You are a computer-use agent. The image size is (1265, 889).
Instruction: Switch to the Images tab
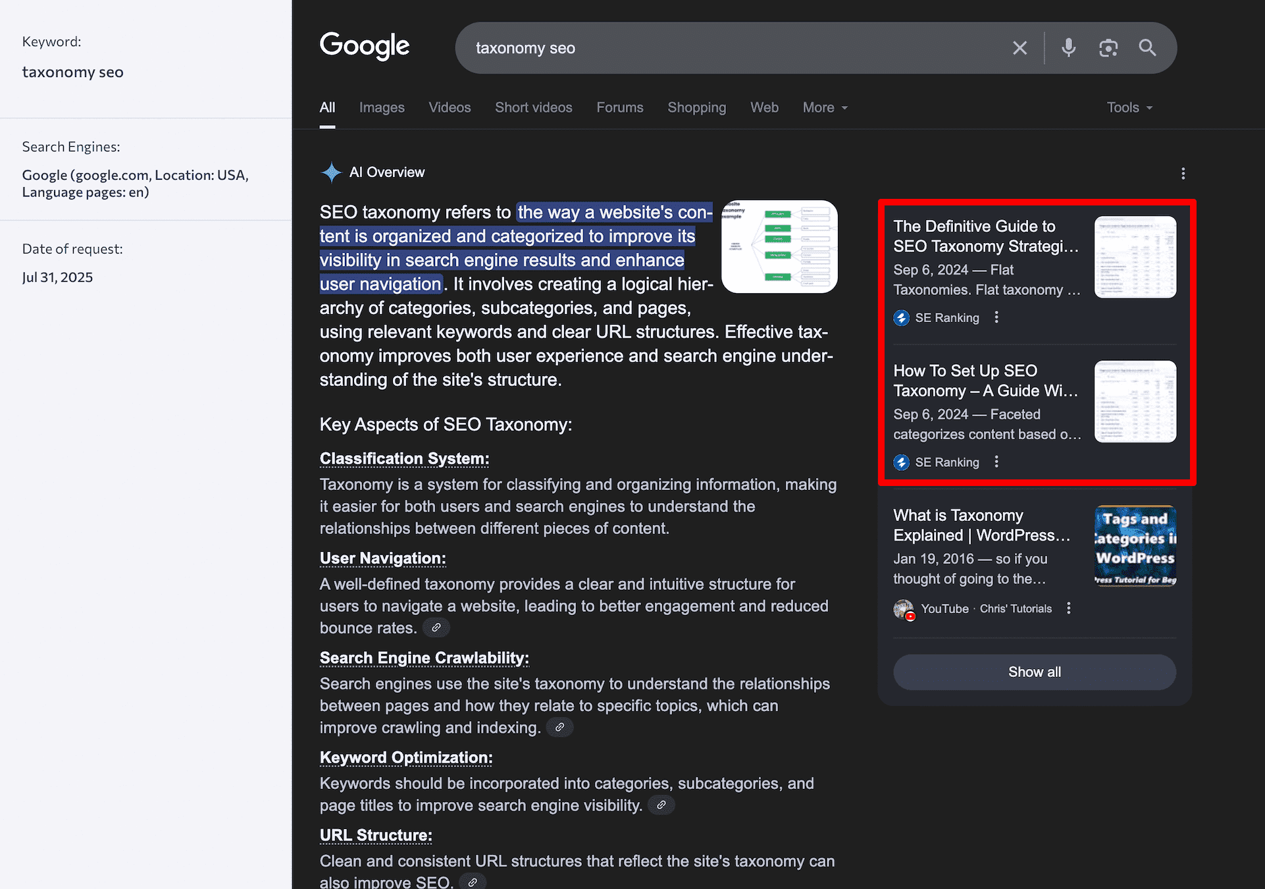click(x=382, y=107)
